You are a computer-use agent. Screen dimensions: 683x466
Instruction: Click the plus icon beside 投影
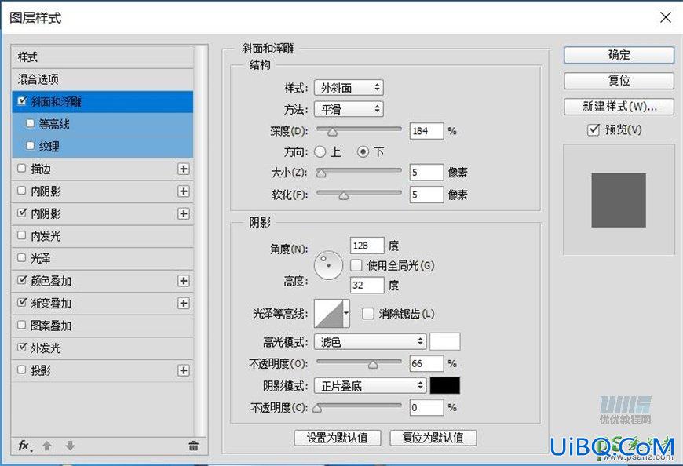click(x=184, y=370)
